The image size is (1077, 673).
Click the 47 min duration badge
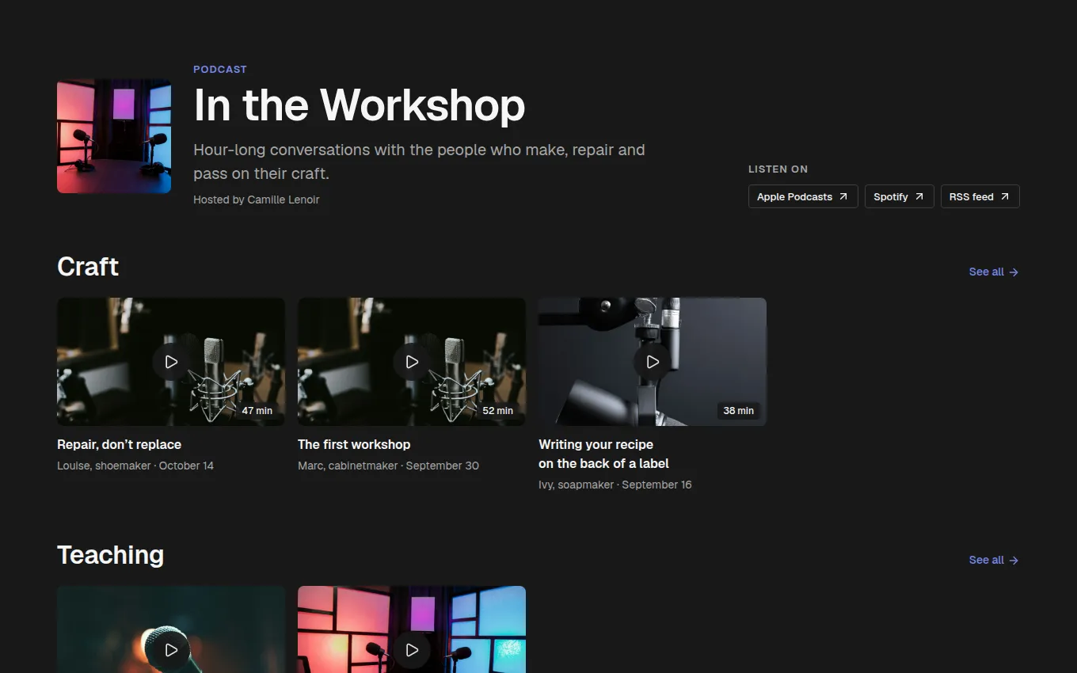(x=257, y=410)
